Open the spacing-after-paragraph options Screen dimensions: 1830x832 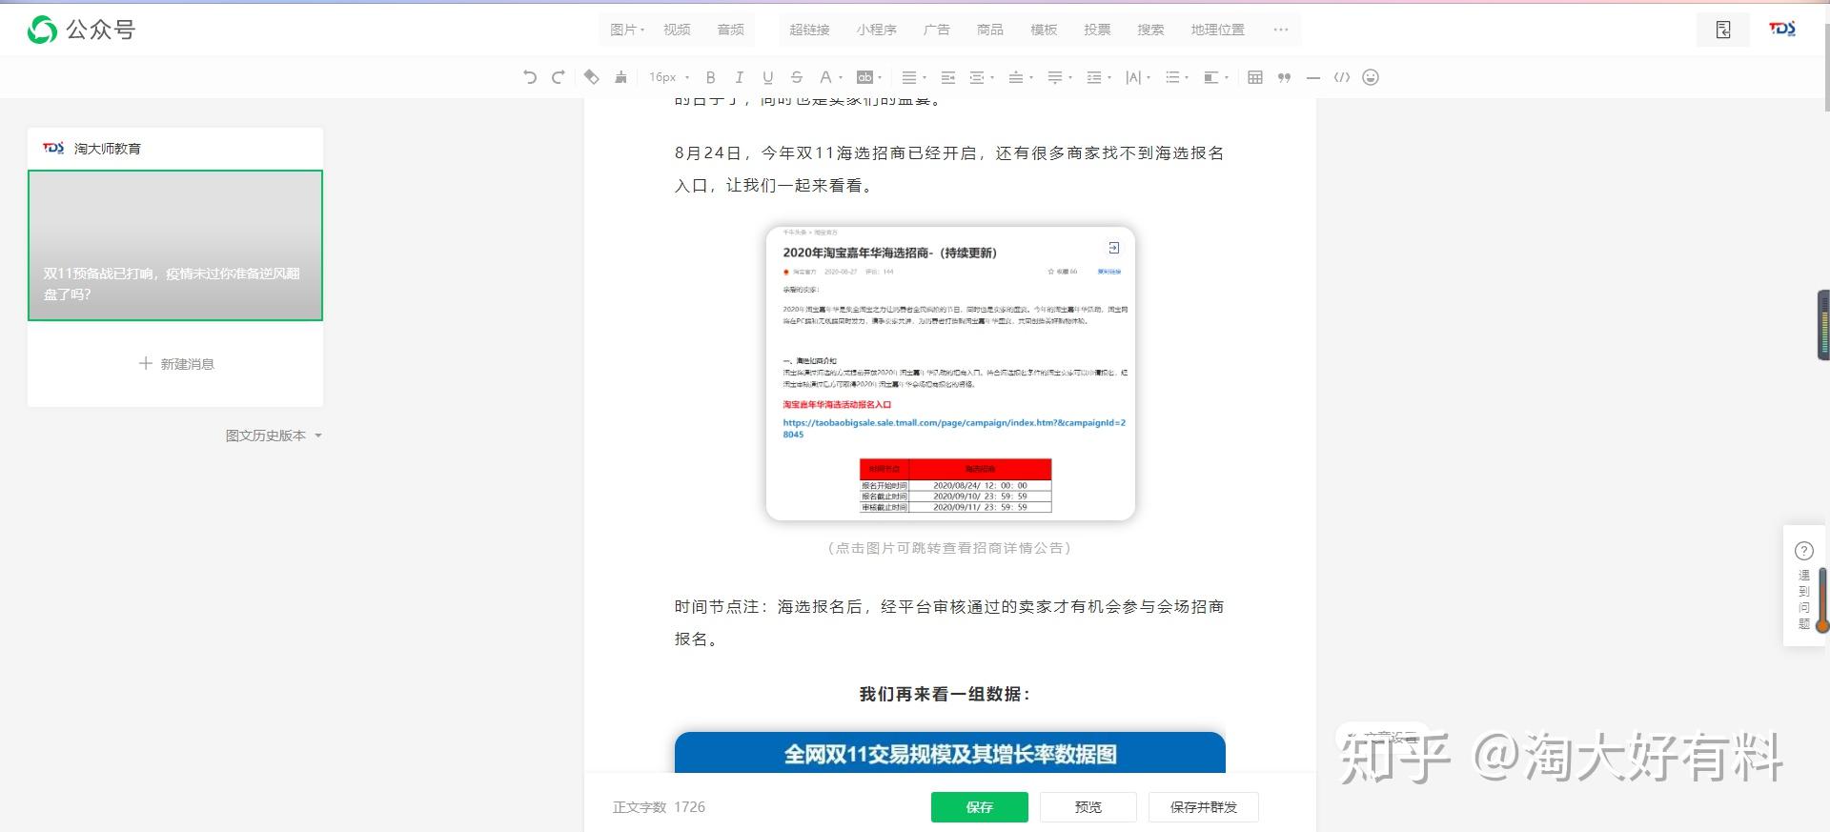point(1059,77)
